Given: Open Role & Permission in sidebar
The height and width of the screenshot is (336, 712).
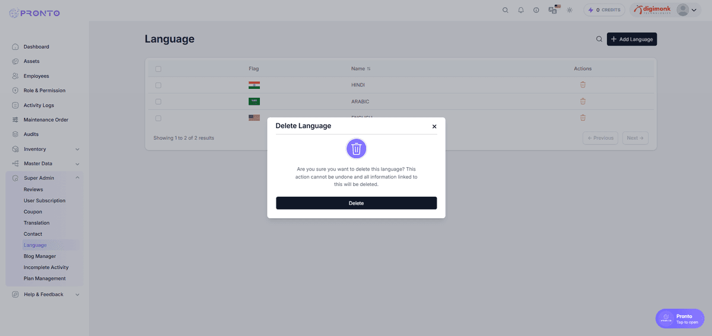Looking at the screenshot, I should (45, 91).
